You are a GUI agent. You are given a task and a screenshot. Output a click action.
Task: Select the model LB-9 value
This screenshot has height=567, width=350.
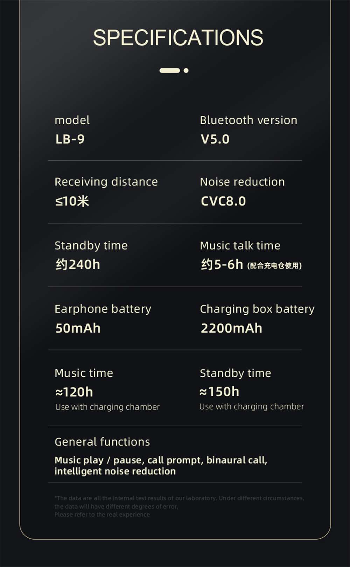click(70, 139)
